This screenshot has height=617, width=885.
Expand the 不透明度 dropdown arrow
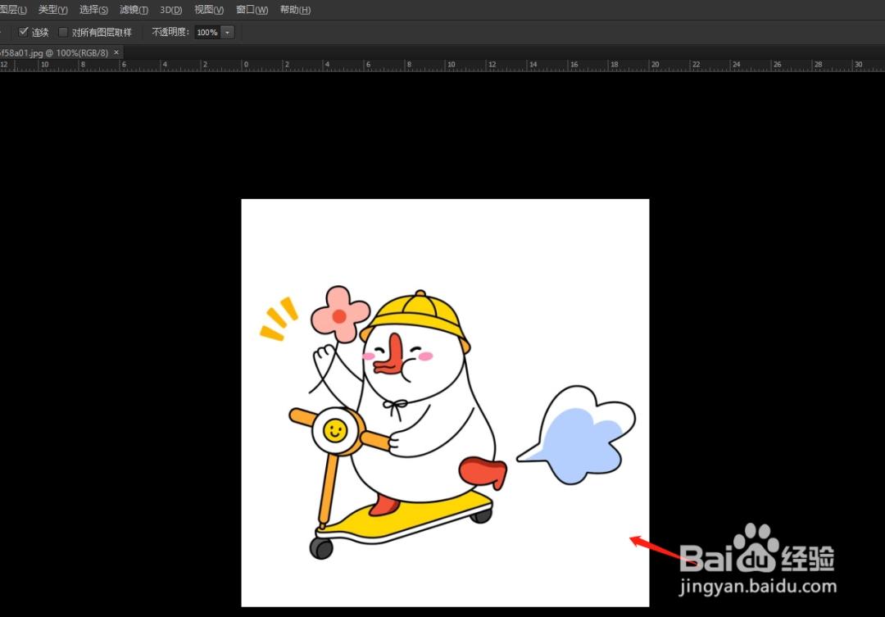click(228, 32)
